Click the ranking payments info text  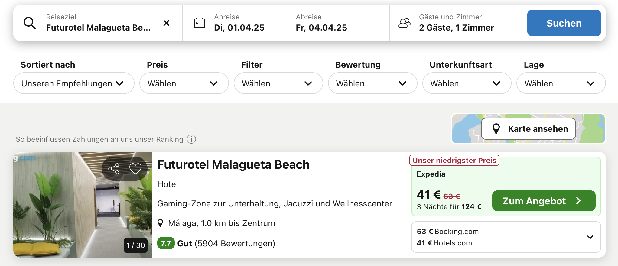pos(99,139)
